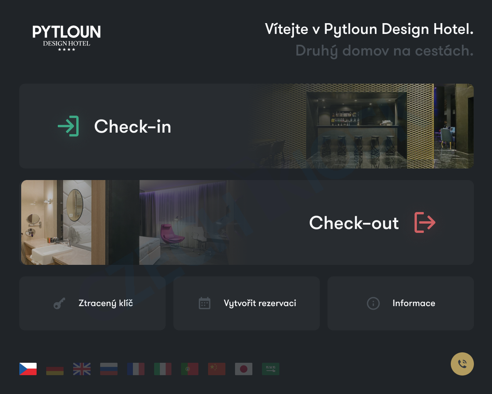Click the green Check-in arrow icon
492x394 pixels.
[x=68, y=126]
